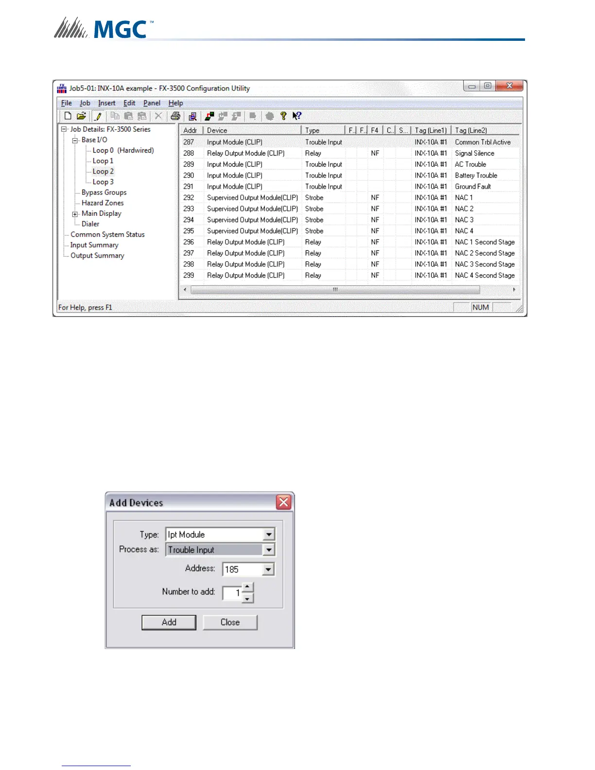
Task: Click the scroll left arrow of device list
Action: pos(185,290)
